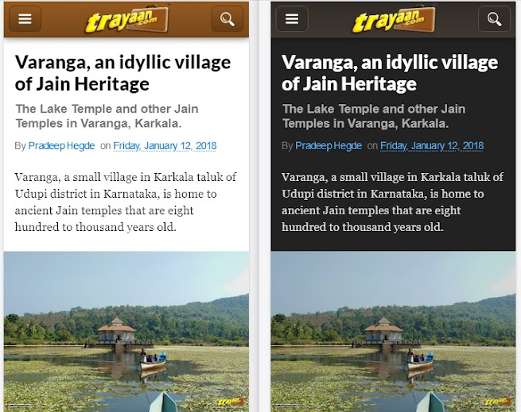Screen dimensions: 521x412
Task: Click Friday, January 12, 2018 date on dark page
Action: point(432,146)
